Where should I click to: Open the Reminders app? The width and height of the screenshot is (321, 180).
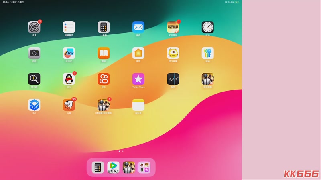click(69, 27)
